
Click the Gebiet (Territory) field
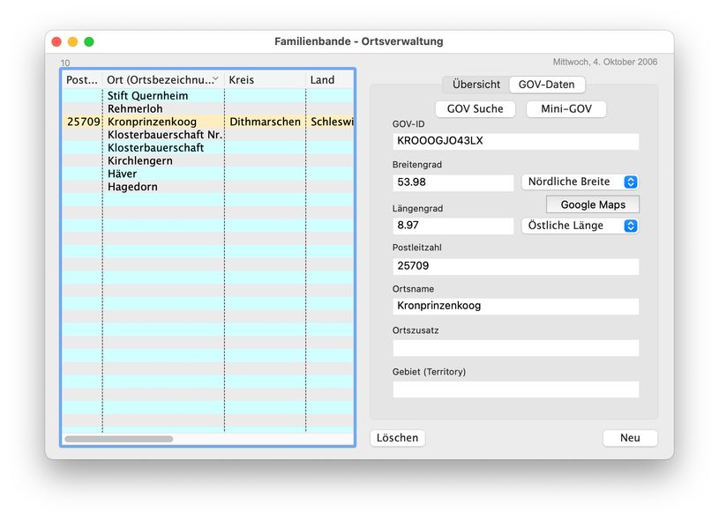pos(515,389)
